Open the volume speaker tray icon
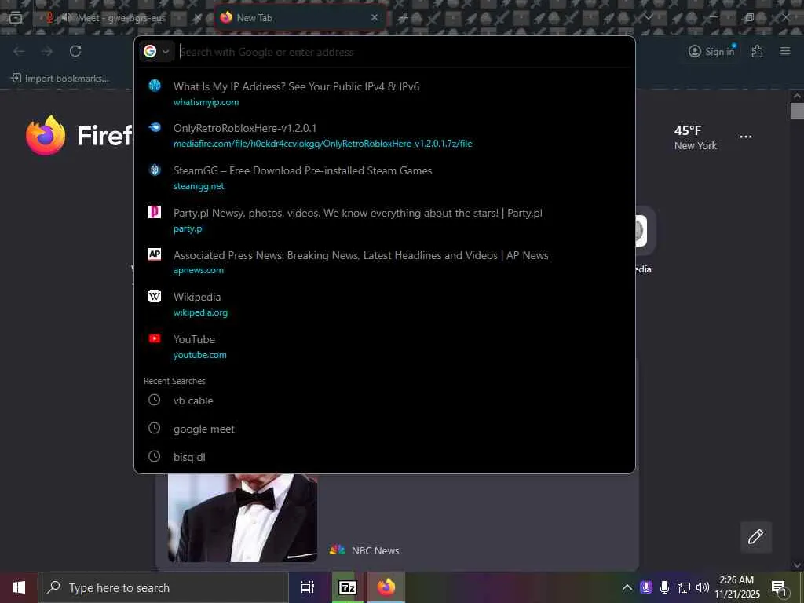 point(702,587)
